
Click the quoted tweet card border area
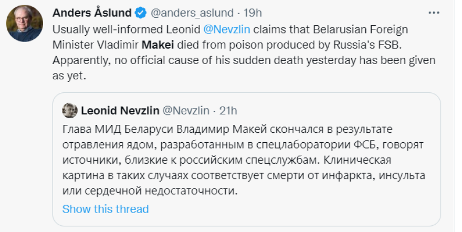[x=247, y=159]
